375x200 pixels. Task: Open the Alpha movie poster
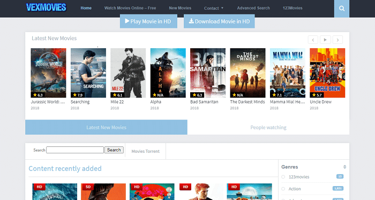tap(168, 73)
